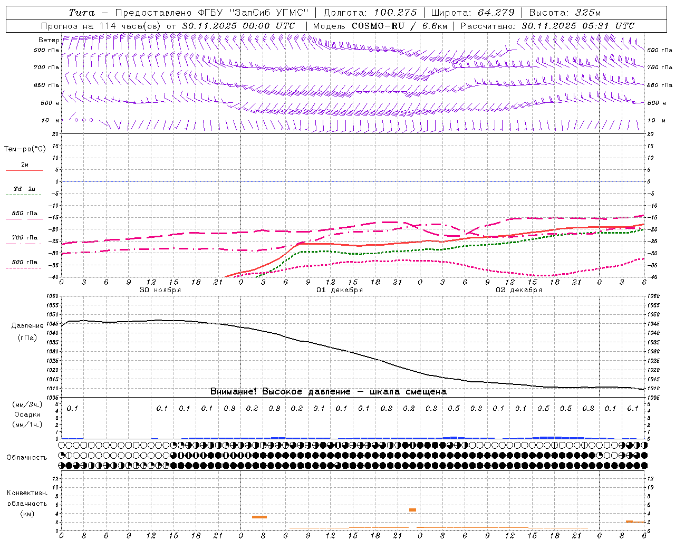Click the (гПа) unit label under Давление
This screenshot has height=540, width=675.
pos(27,338)
